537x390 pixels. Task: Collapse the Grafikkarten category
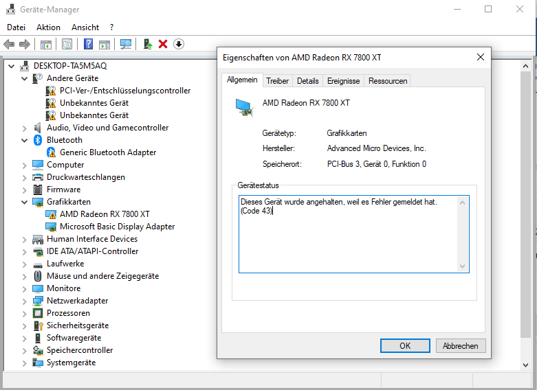pyautogui.click(x=24, y=202)
